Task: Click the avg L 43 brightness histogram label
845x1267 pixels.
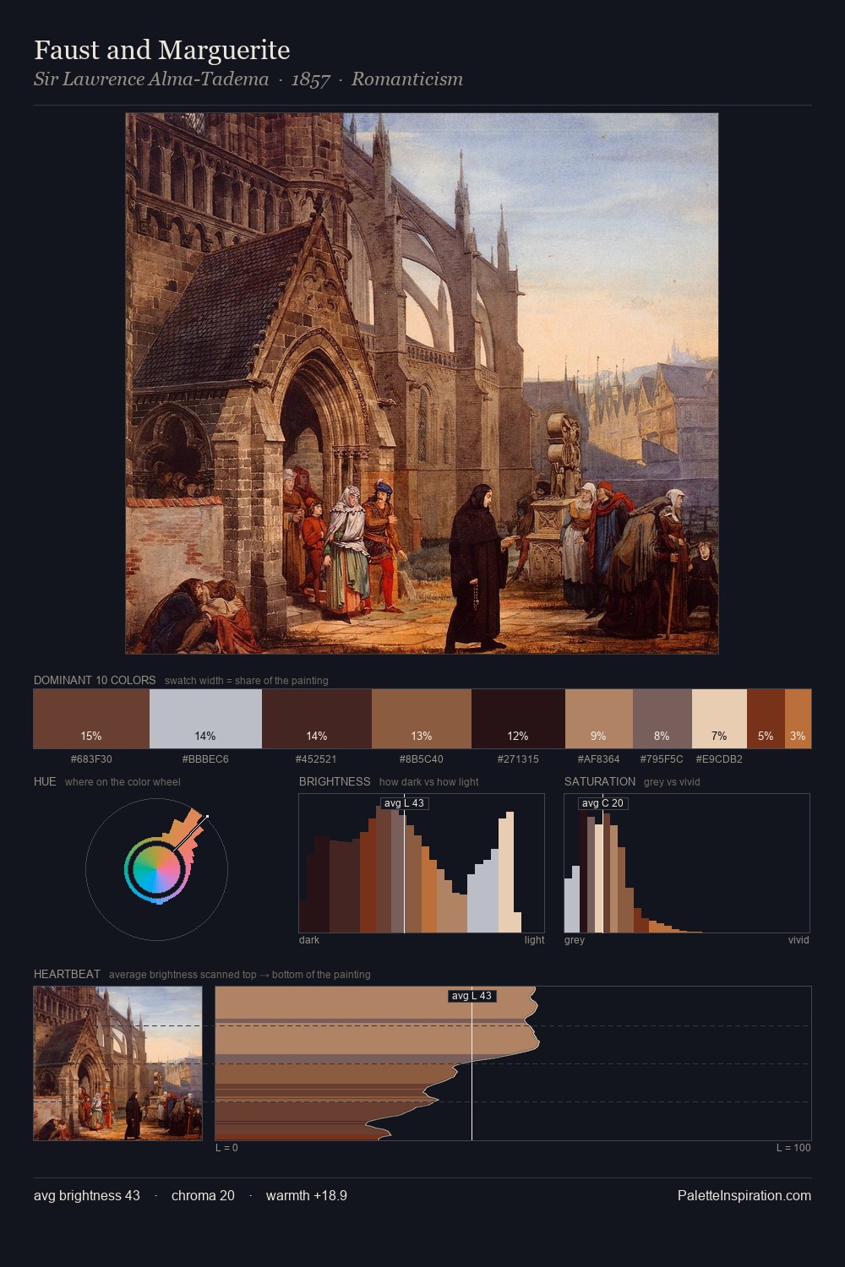Action: pyautogui.click(x=404, y=803)
